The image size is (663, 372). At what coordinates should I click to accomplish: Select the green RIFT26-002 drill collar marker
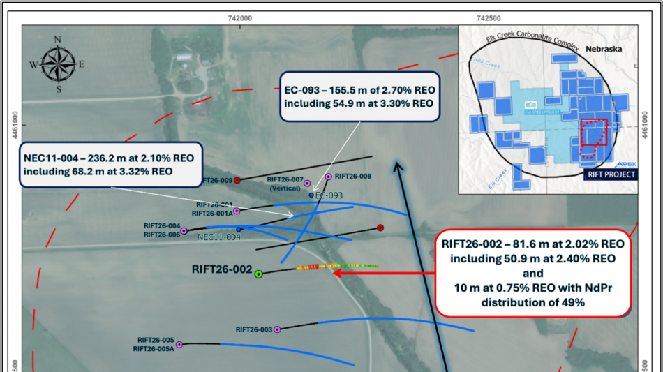point(259,274)
